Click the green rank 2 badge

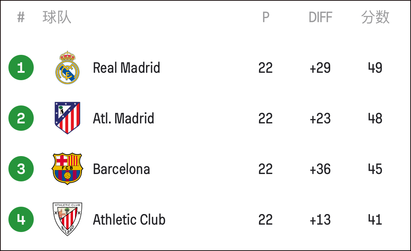tap(21, 118)
